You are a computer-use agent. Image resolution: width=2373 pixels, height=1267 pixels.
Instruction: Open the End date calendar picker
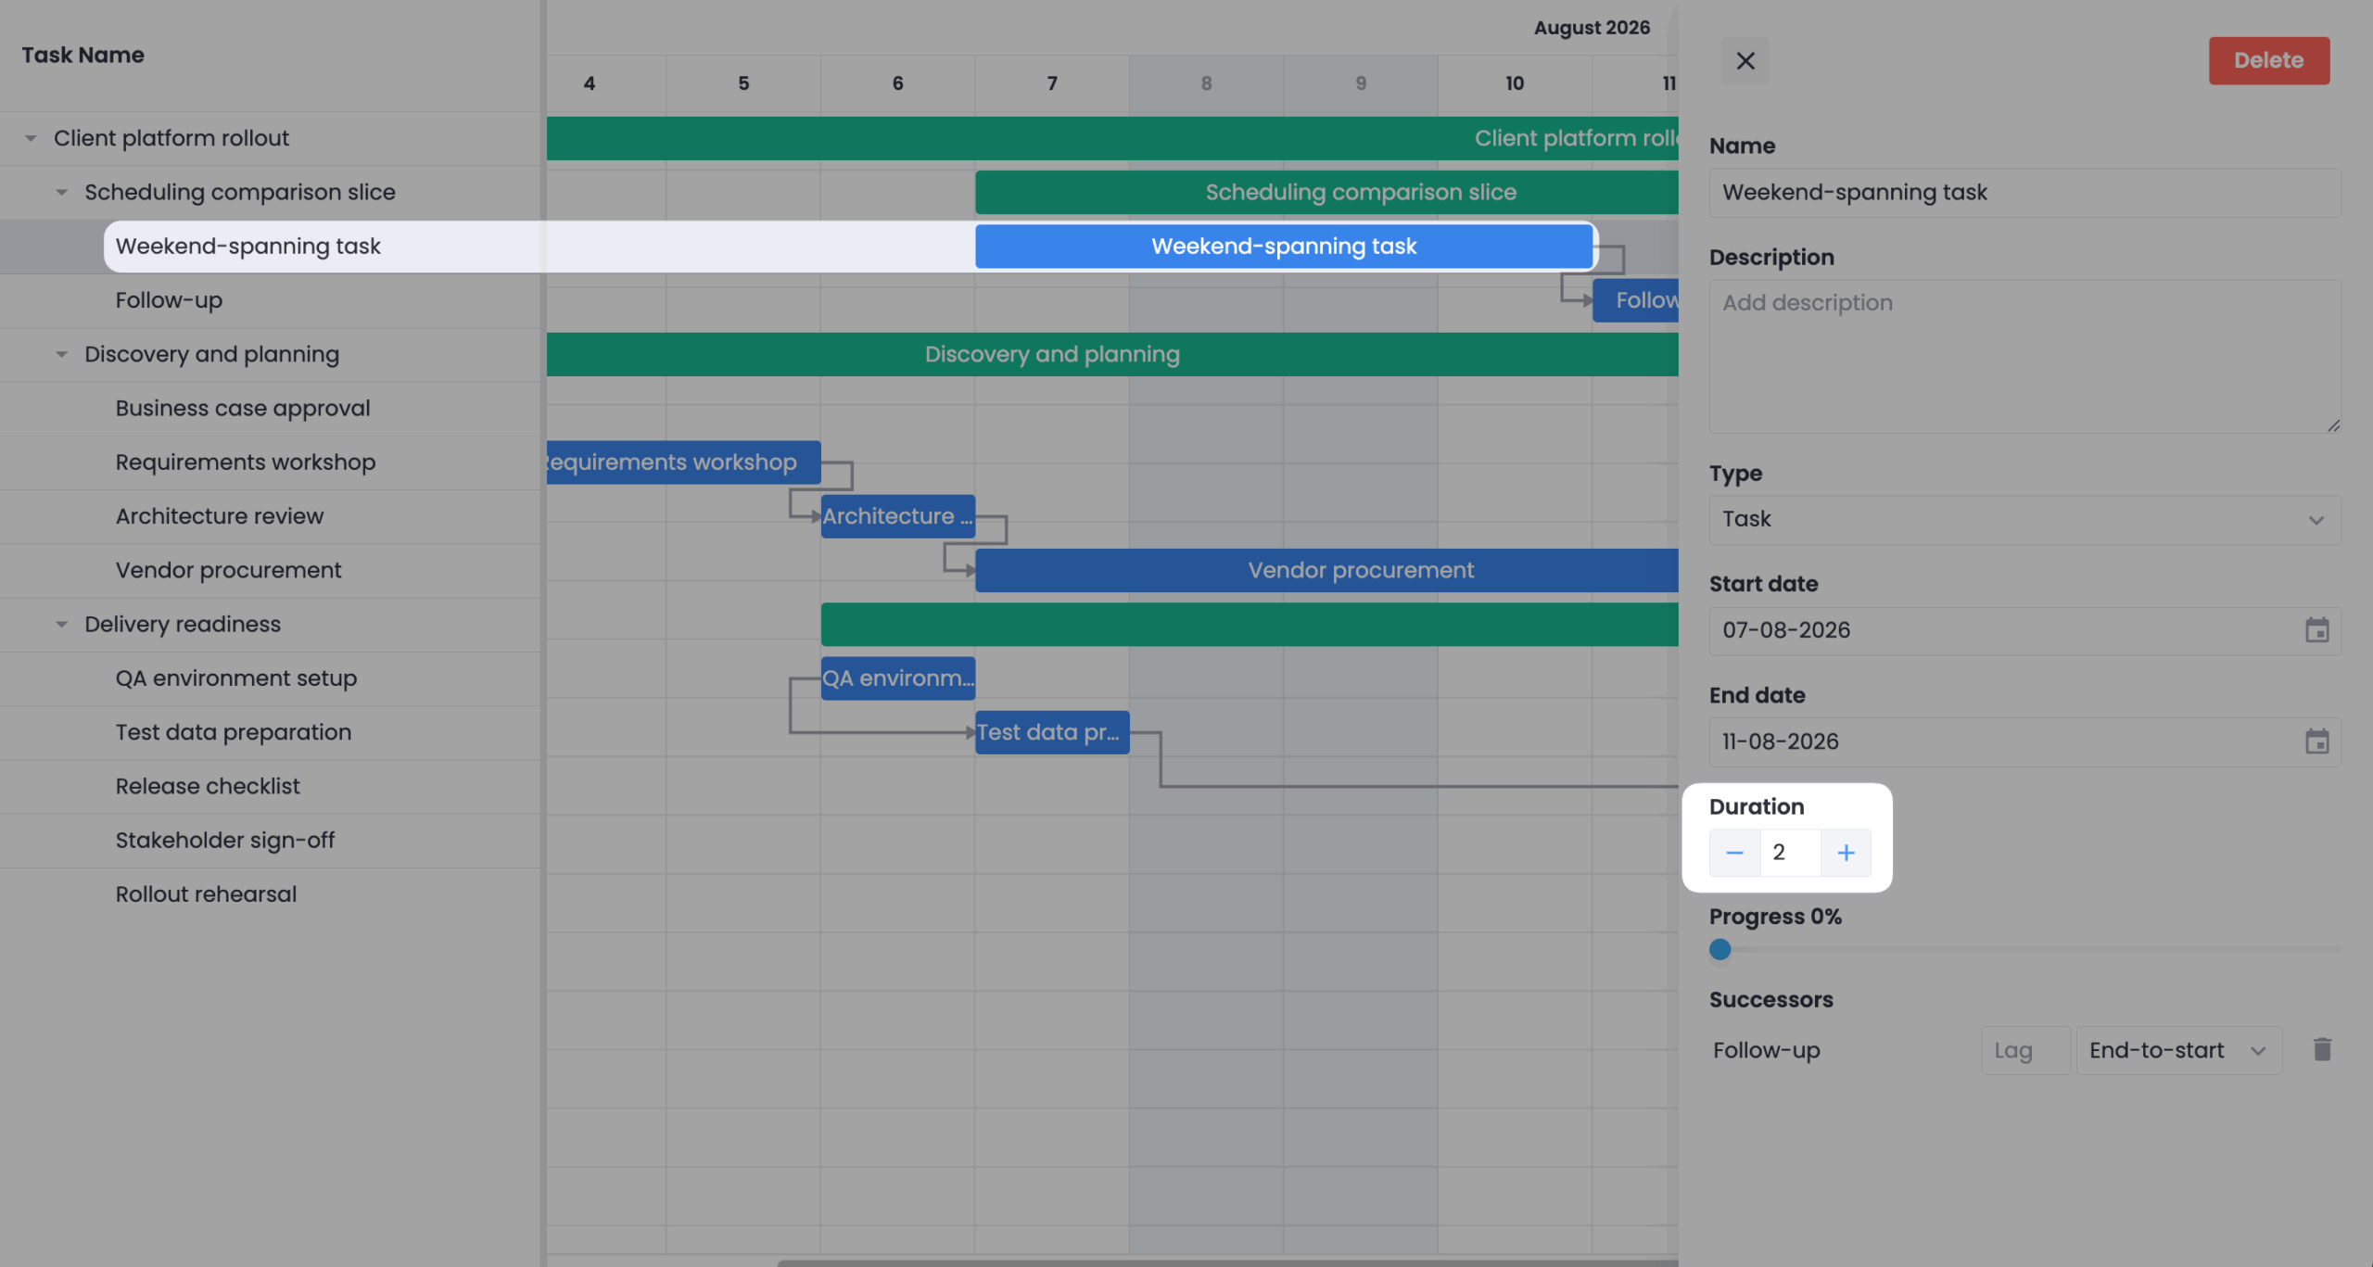[x=2316, y=741]
